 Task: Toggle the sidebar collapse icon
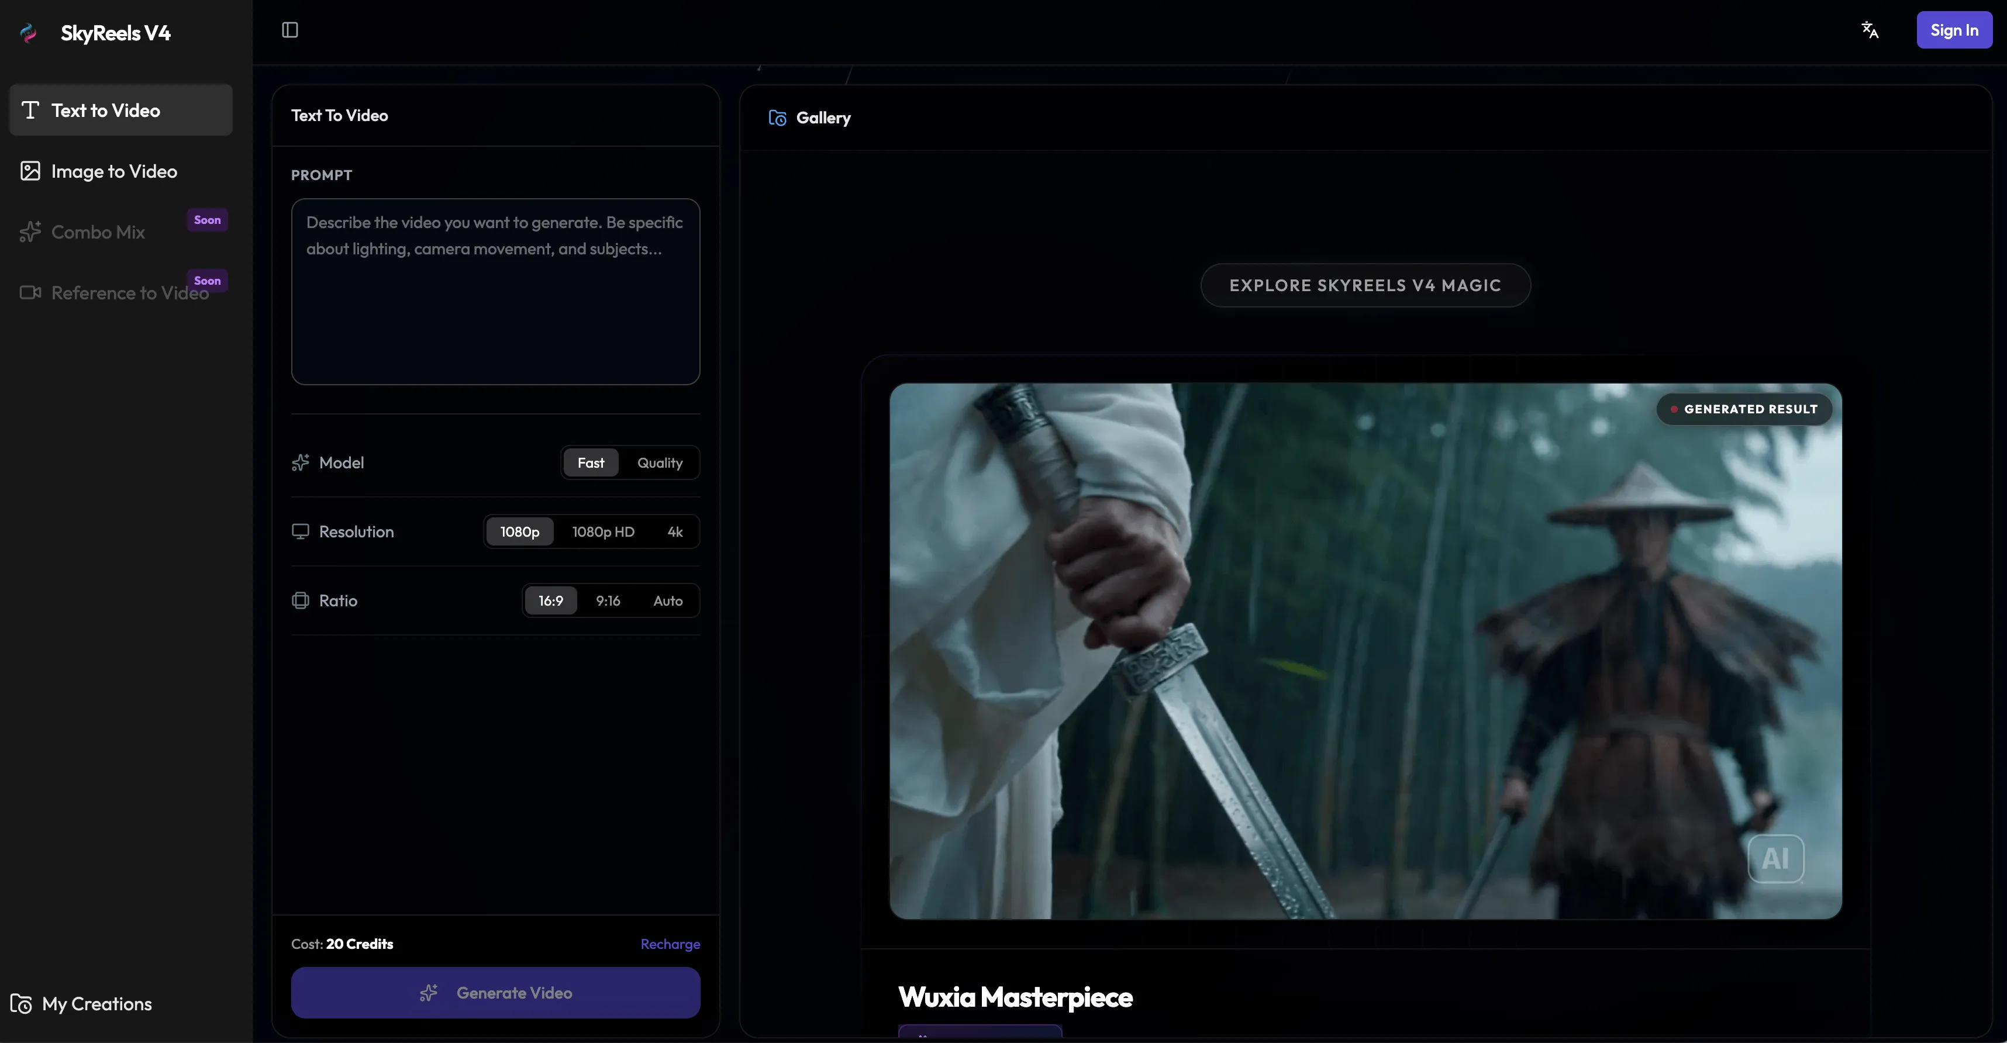[290, 30]
